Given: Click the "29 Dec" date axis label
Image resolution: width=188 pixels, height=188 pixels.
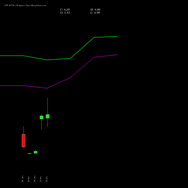Looking at the screenshot, I should (x=29, y=179).
